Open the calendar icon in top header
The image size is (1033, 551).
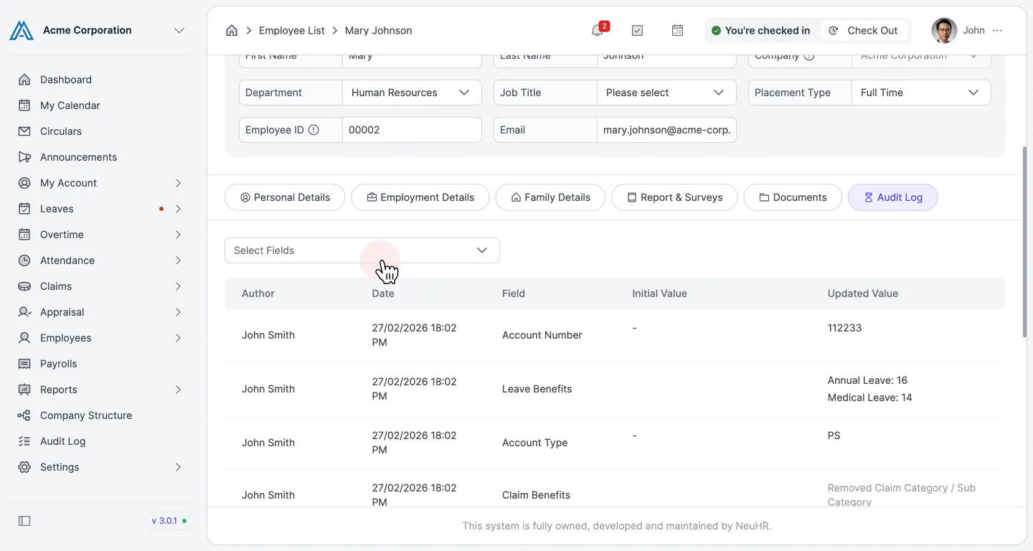(x=677, y=30)
